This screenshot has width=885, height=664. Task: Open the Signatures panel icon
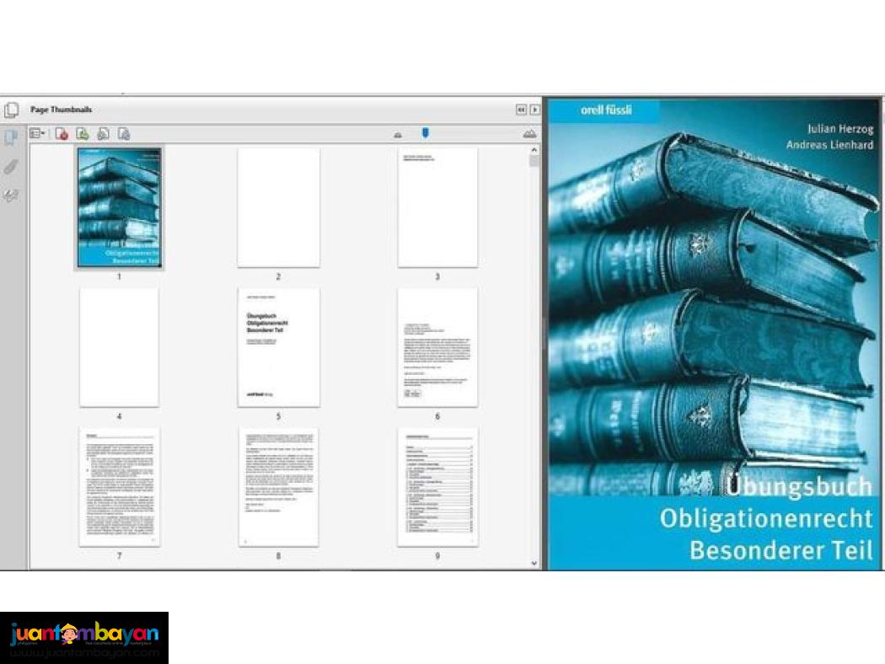(11, 195)
